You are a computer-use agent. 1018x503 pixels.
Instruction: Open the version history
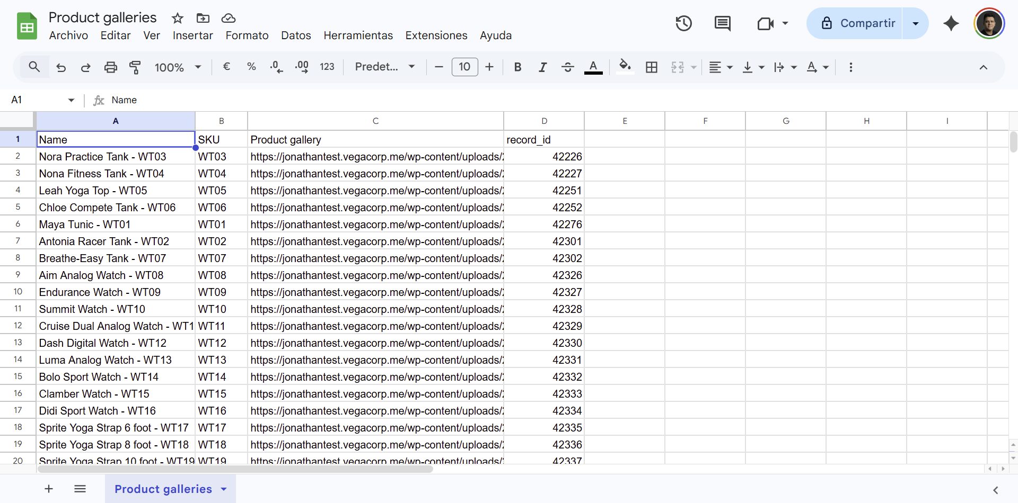coord(683,23)
